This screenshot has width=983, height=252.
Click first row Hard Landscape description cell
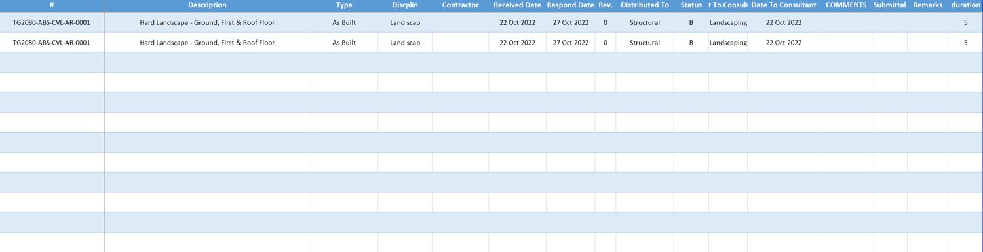point(207,23)
